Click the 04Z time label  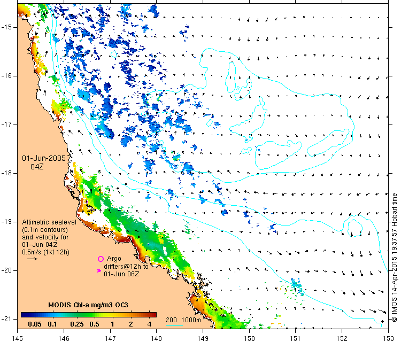tap(37, 167)
